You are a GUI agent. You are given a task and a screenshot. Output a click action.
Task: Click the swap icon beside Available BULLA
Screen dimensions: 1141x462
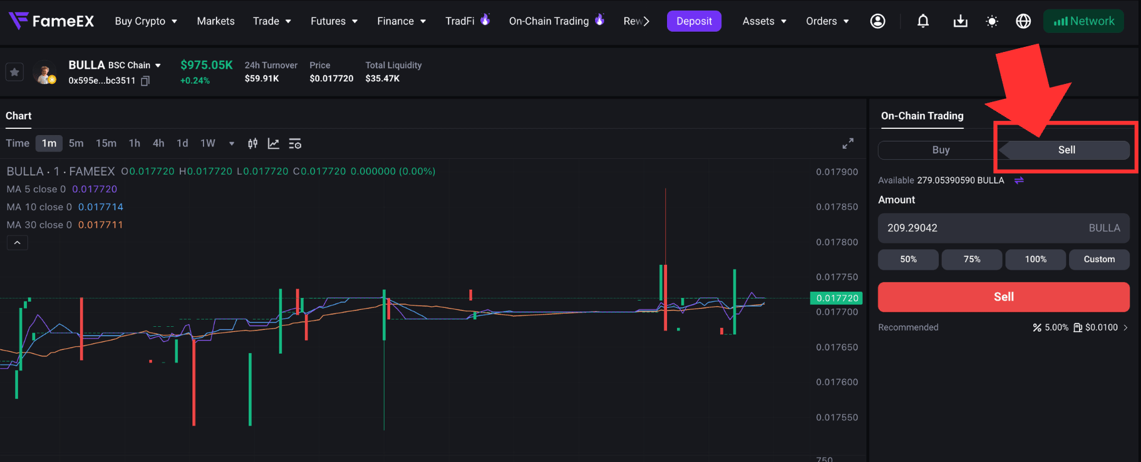(1019, 180)
